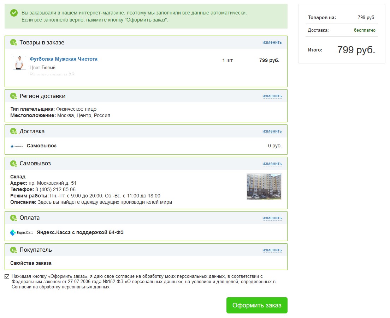Image resolution: width=390 pixels, height=318 pixels.
Task: Click изменить in the Самовывоз section
Action: pos(272,164)
